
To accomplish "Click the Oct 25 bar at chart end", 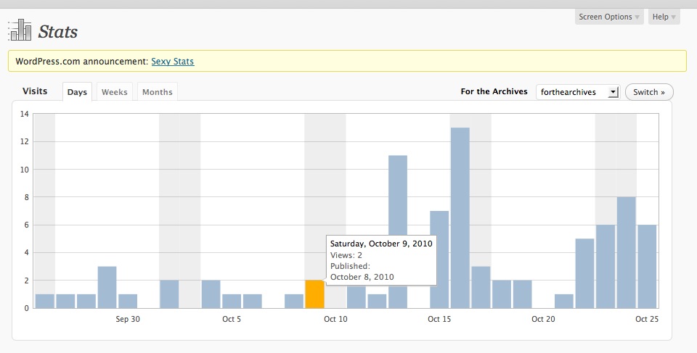I will (647, 266).
